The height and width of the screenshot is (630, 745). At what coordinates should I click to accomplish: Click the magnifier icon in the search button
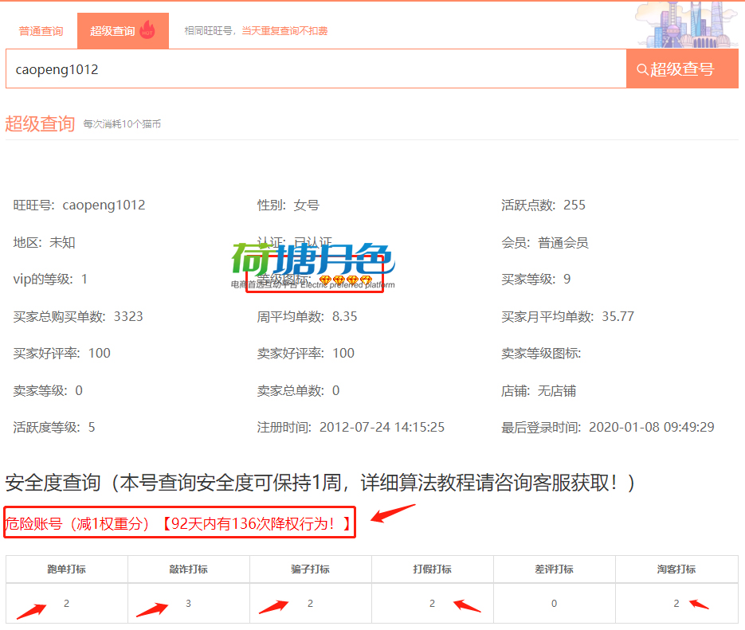click(x=641, y=69)
